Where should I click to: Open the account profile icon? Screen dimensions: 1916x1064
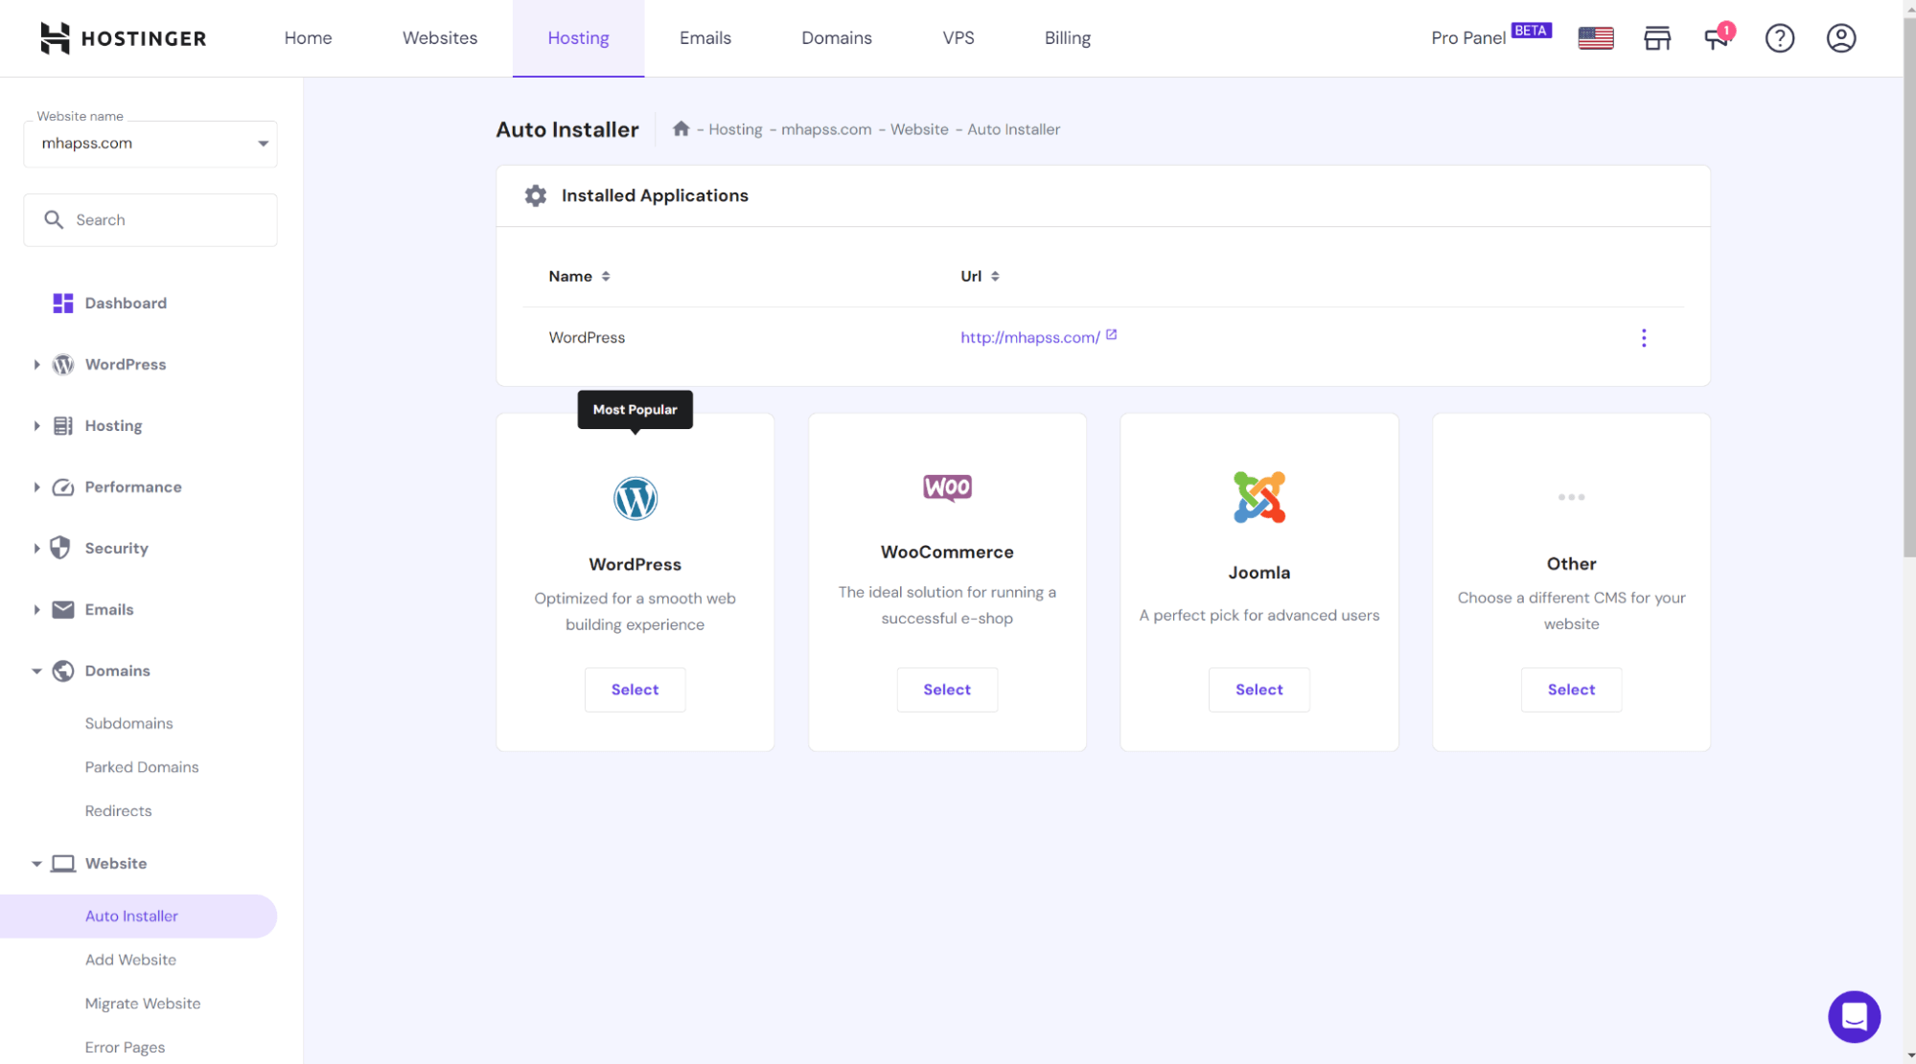(x=1840, y=38)
